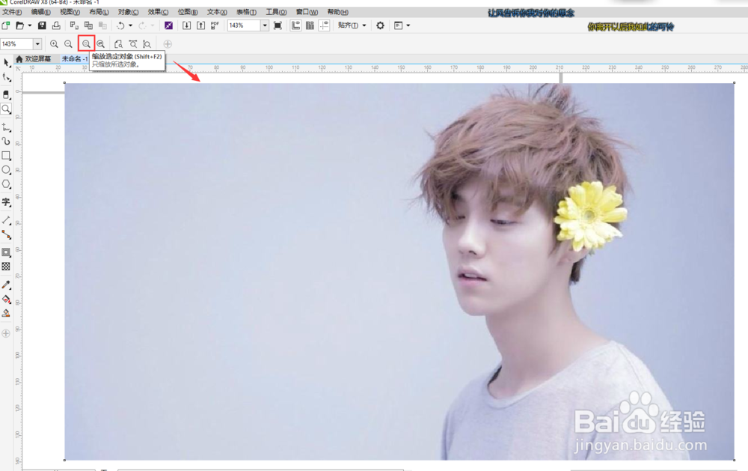The width and height of the screenshot is (748, 471).
Task: Expand the Open recent files arrow
Action: click(30, 25)
